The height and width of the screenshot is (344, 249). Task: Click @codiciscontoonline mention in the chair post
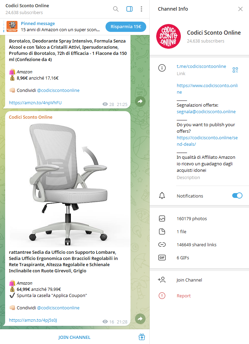(x=58, y=308)
